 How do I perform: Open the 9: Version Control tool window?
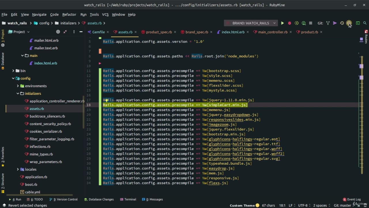click(63, 199)
